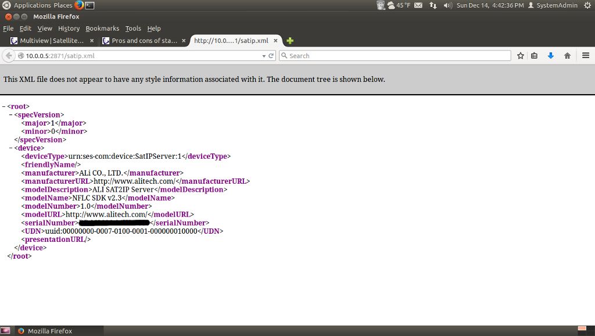
Task: Click the modelDescription value ALI SAT2IP Server
Action: (123, 190)
